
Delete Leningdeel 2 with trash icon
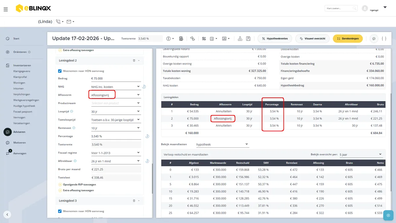click(134, 61)
